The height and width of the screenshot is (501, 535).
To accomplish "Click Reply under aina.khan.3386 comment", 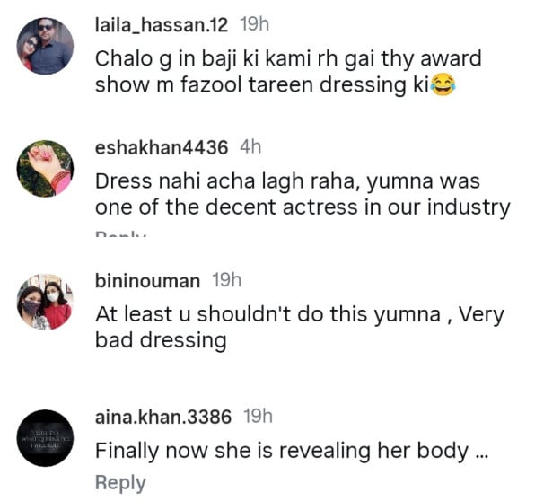I will pos(120,482).
